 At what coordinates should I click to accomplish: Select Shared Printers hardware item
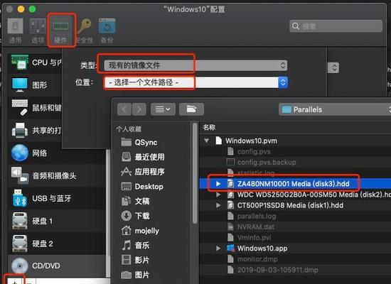pyautogui.click(x=35, y=131)
